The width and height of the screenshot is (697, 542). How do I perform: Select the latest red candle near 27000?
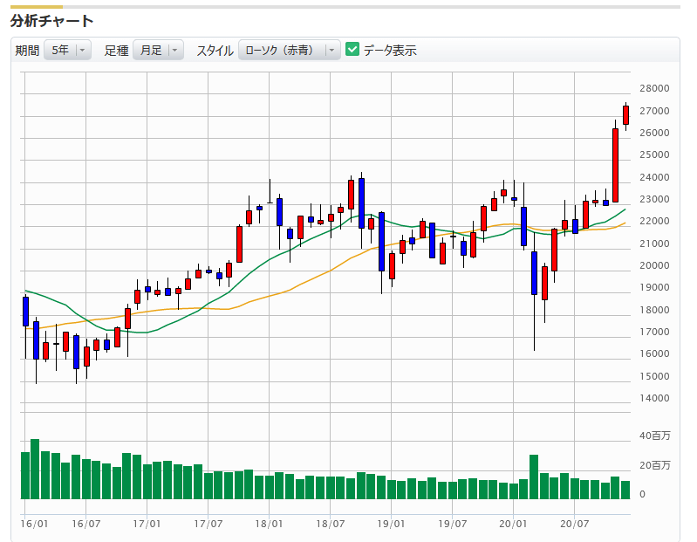[x=625, y=114]
